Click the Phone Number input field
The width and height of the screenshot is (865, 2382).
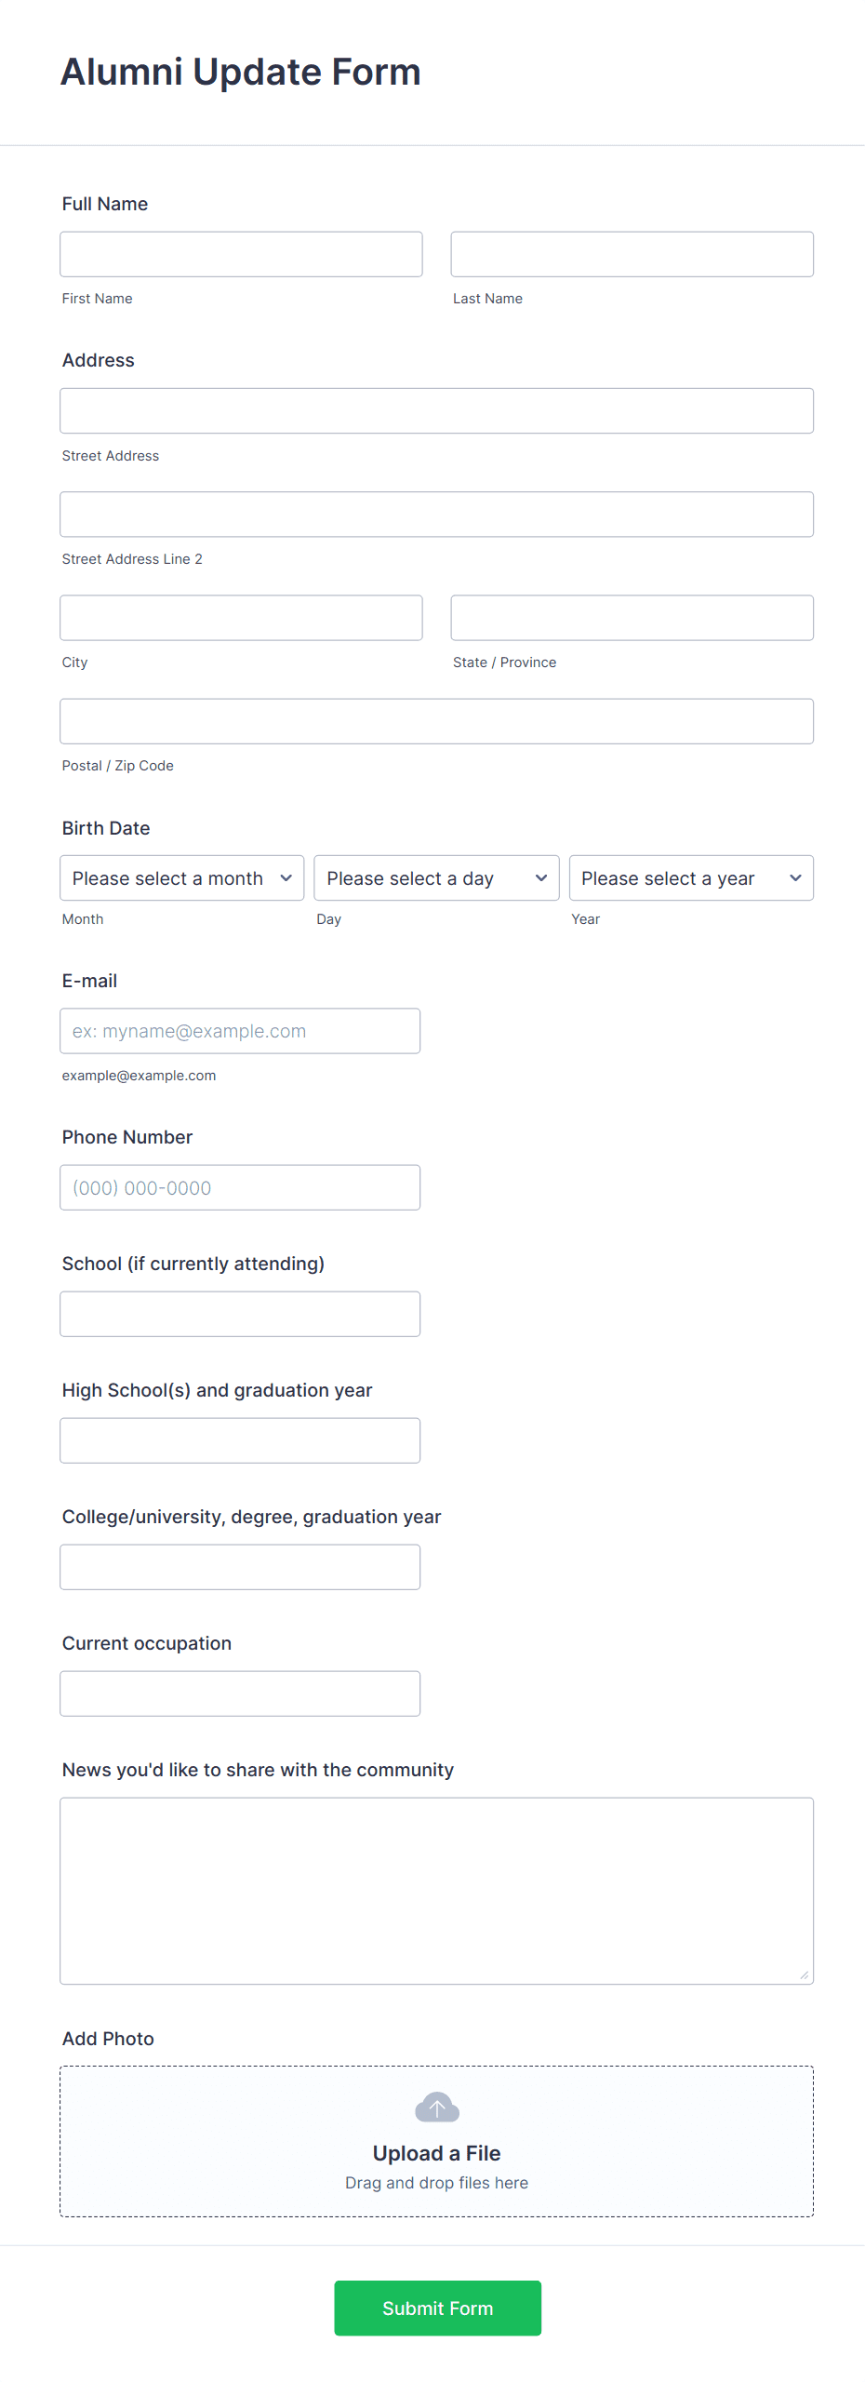(x=239, y=1186)
